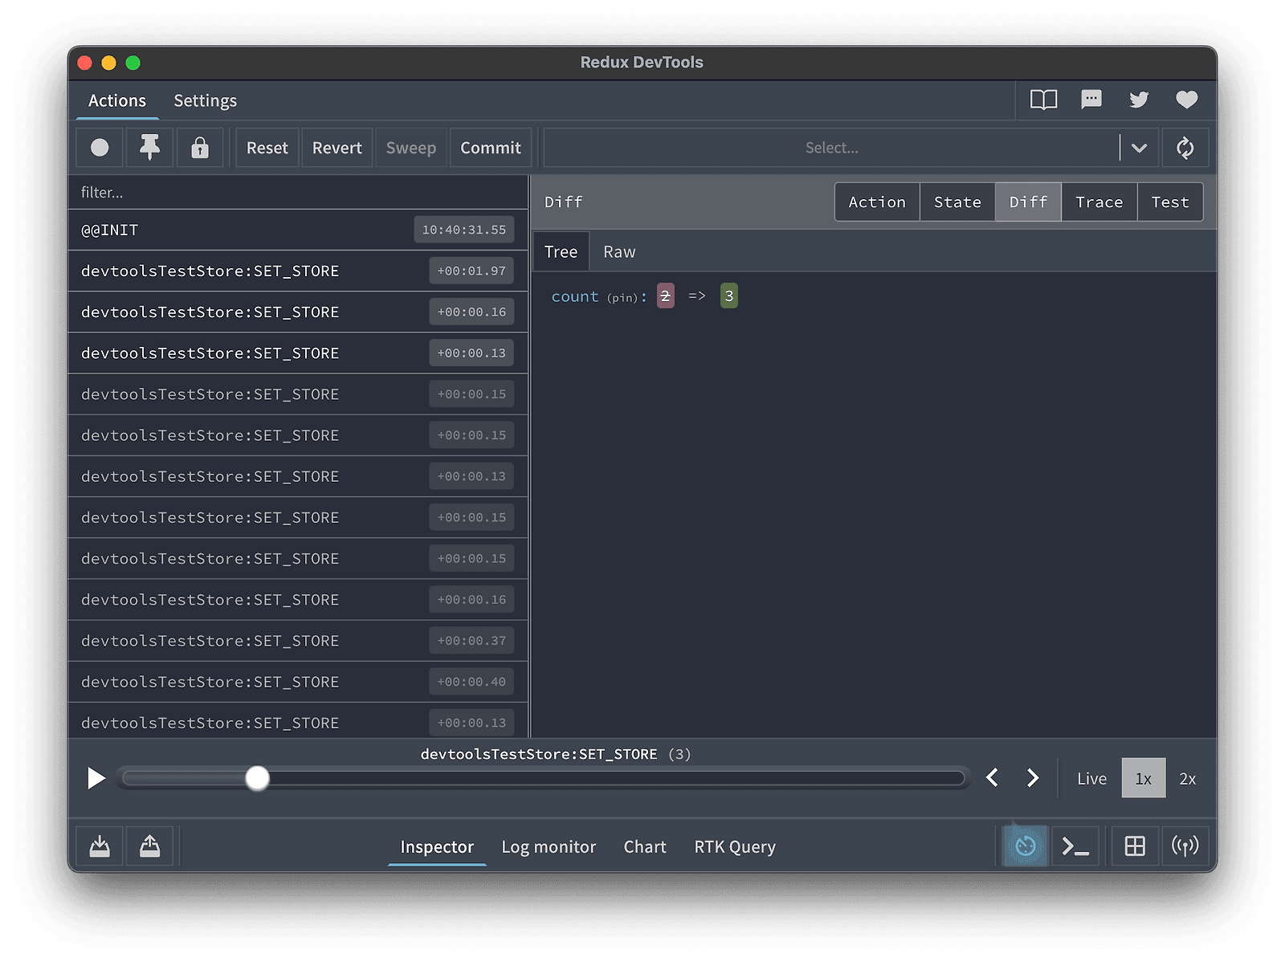
Task: Click the Twitter bird icon
Action: [1139, 100]
